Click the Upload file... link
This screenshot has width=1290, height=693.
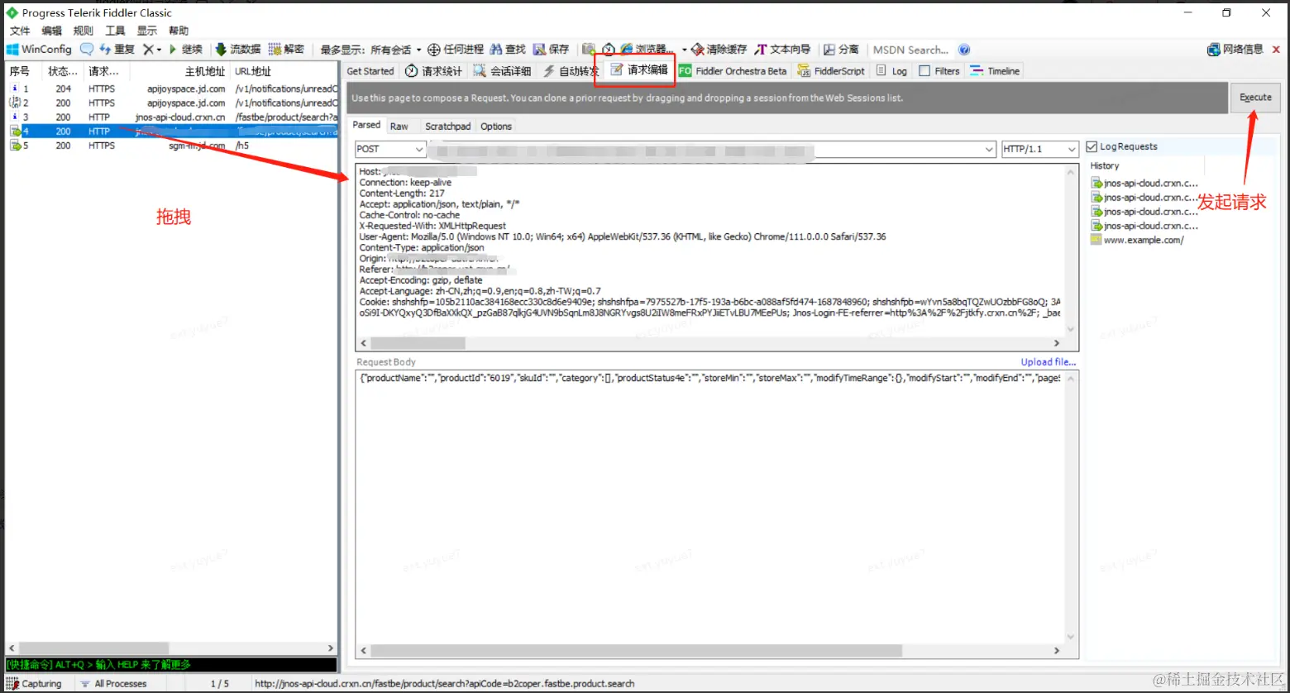point(1049,362)
